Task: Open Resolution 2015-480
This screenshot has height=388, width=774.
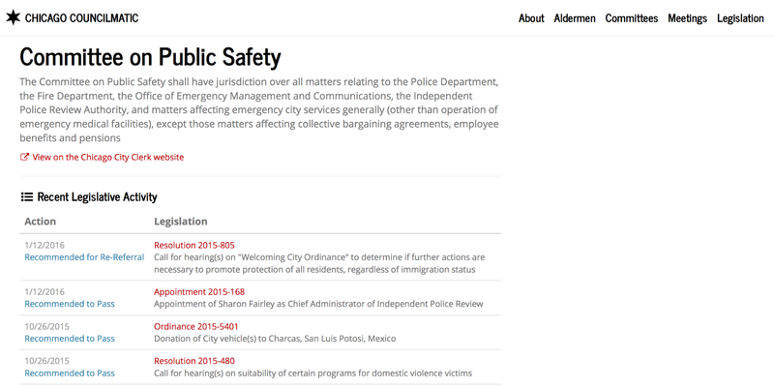Action: point(193,362)
